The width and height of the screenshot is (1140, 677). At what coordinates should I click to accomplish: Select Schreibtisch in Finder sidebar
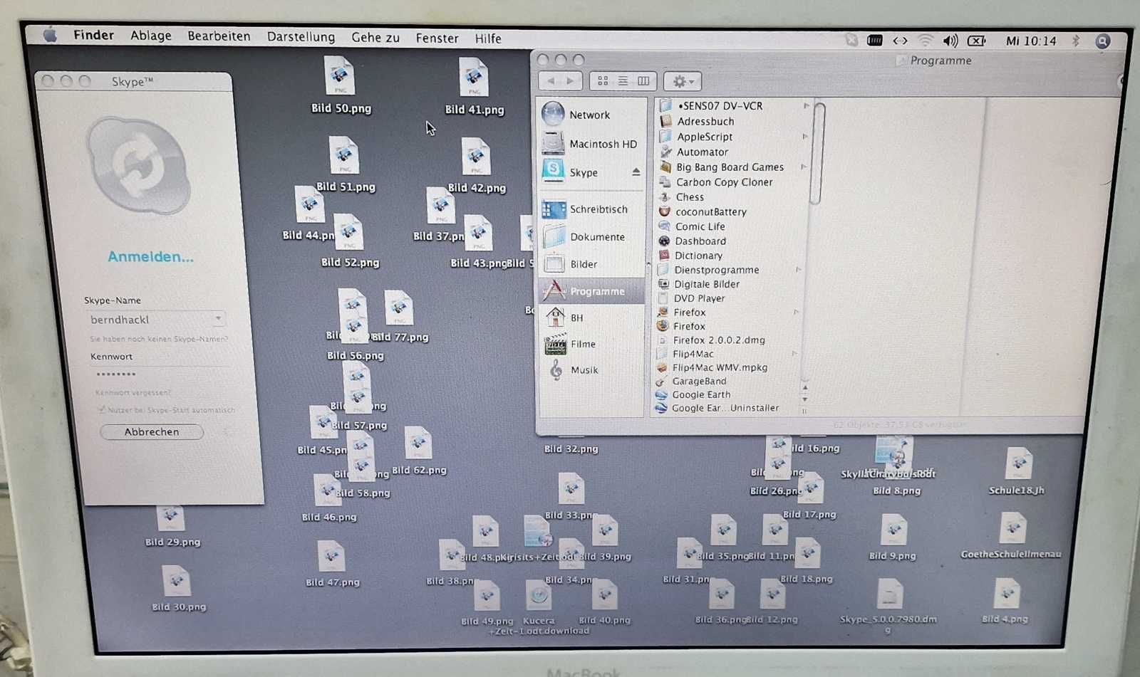coord(591,209)
